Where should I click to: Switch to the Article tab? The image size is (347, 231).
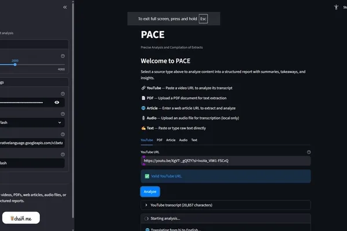click(x=171, y=140)
